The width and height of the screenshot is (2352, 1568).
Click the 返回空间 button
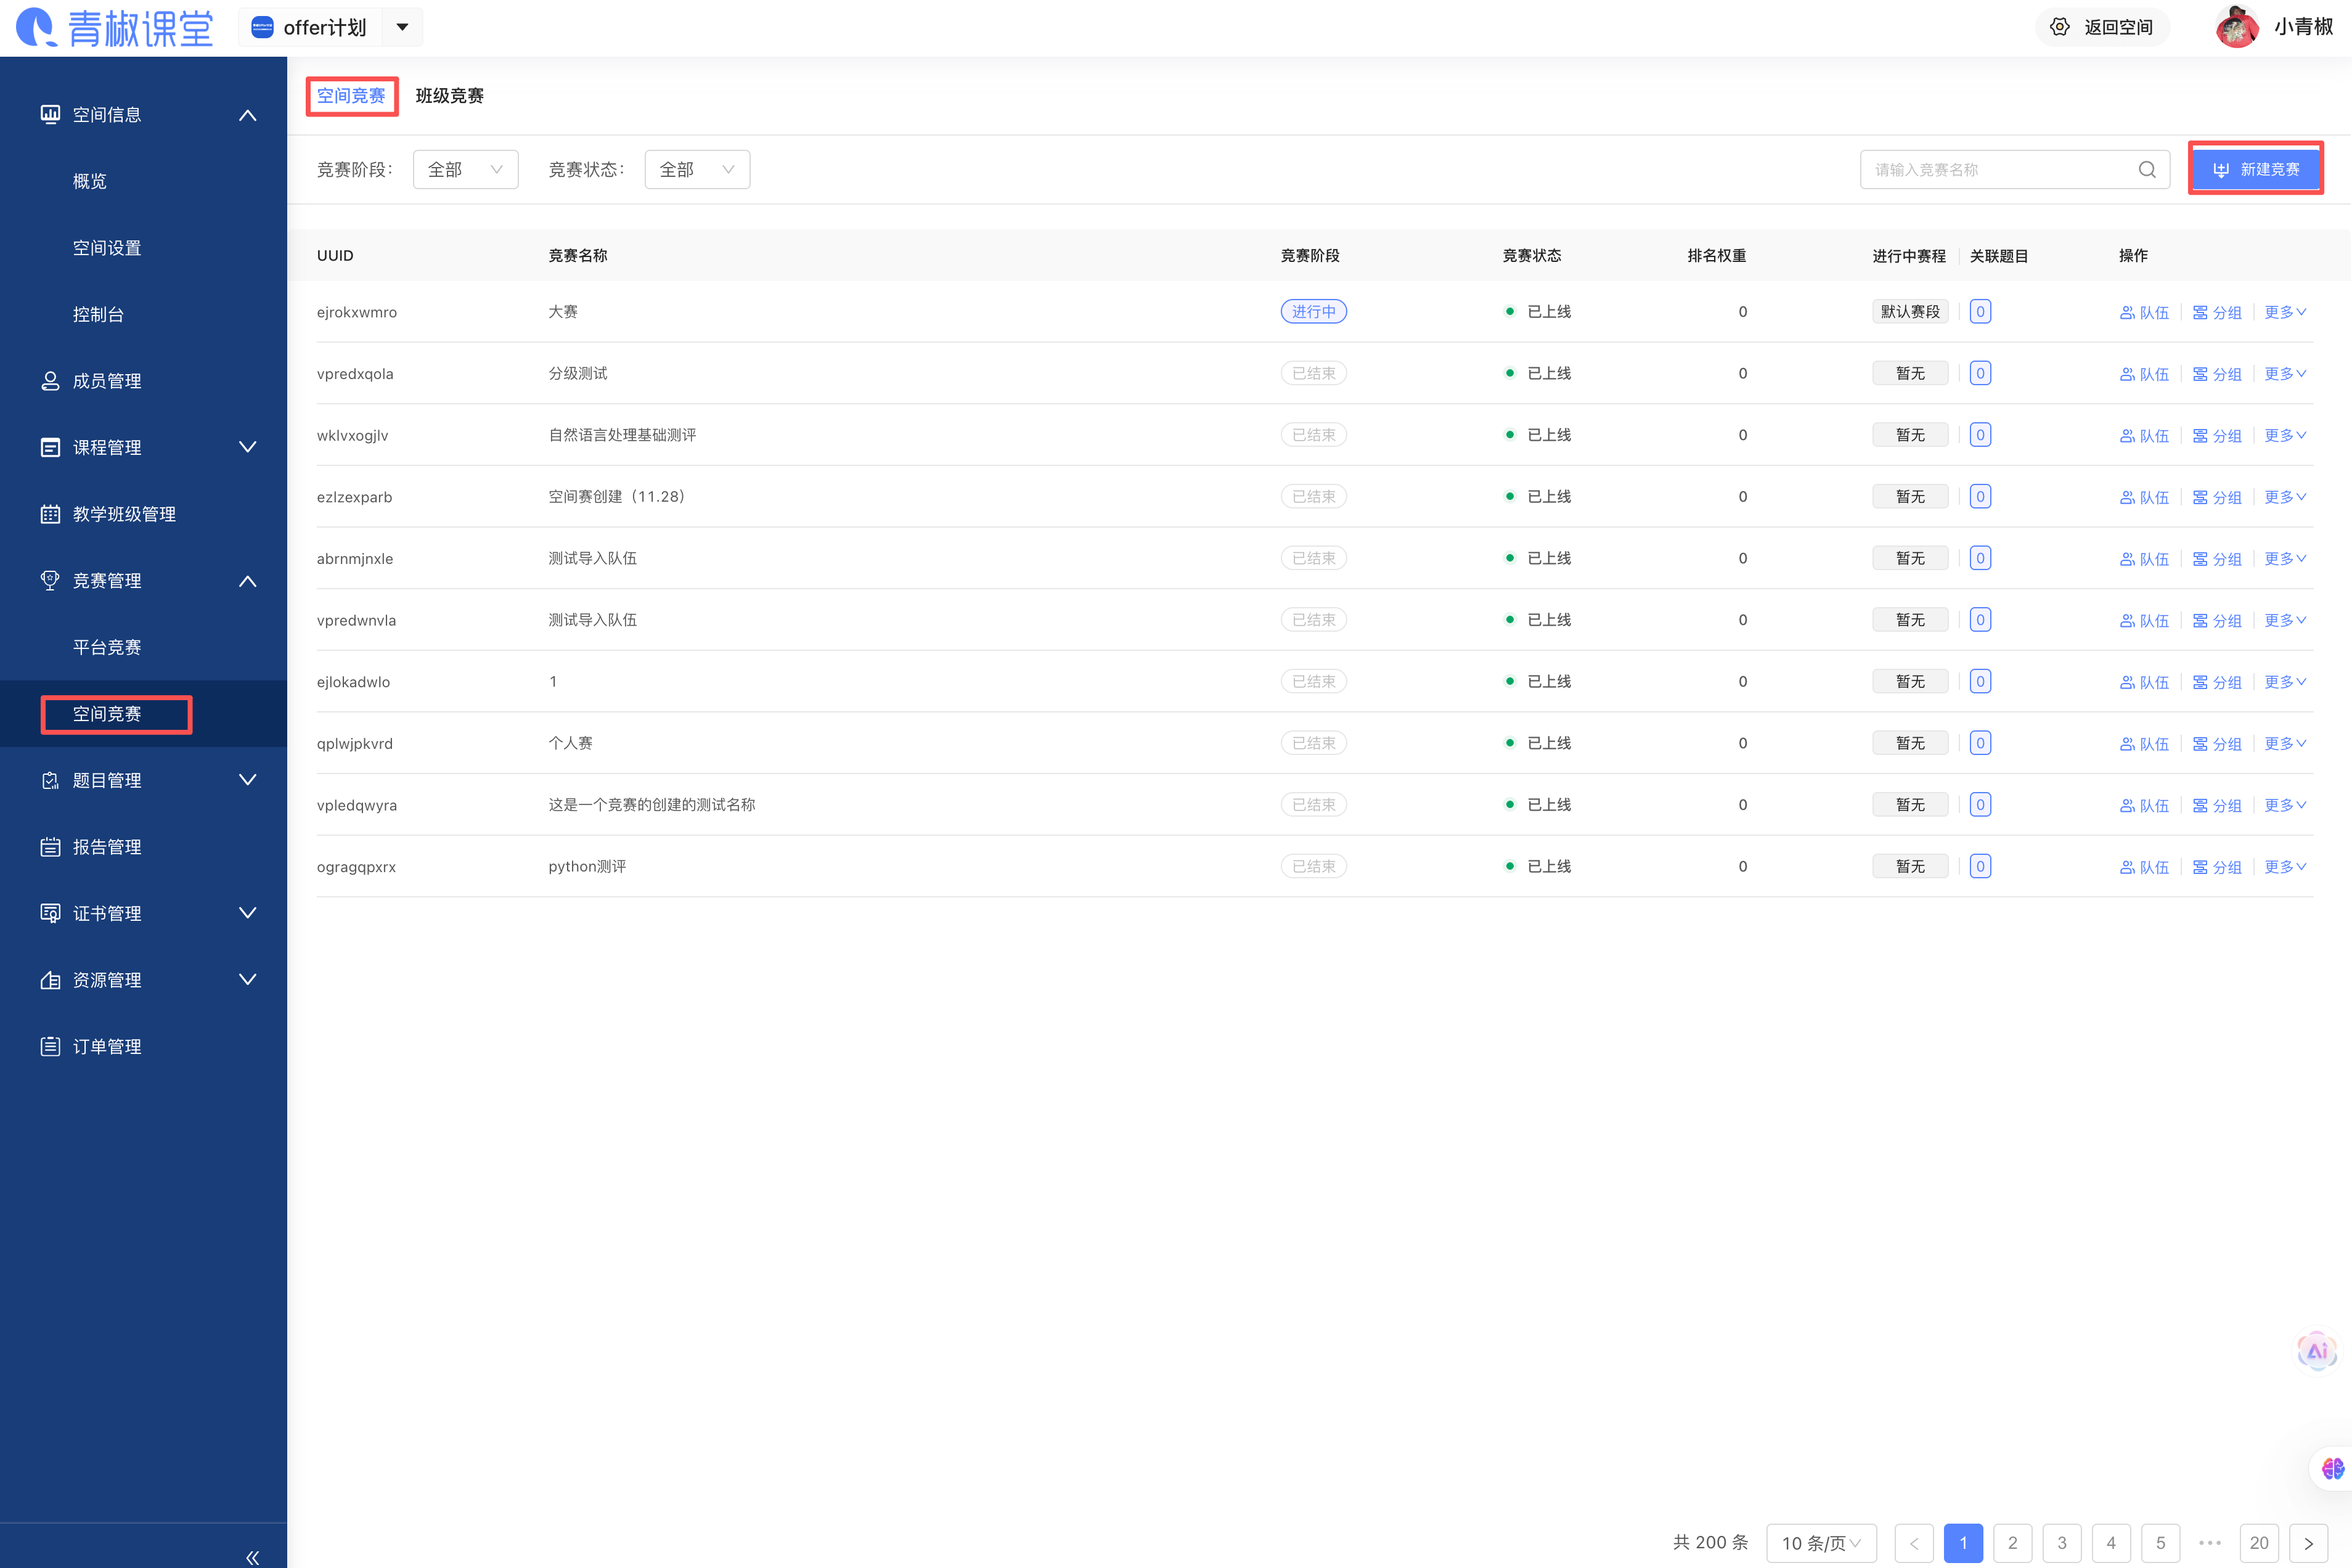click(x=2102, y=27)
